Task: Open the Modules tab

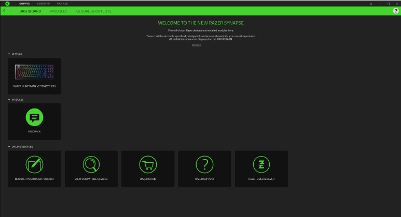Action: (59, 11)
